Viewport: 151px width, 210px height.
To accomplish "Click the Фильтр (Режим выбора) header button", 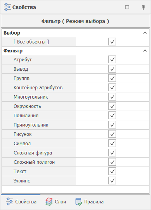I will (x=75, y=21).
